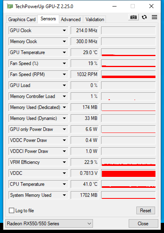The width and height of the screenshot is (164, 233).
Task: Click the screenshot camera icon
Action: pos(134,17)
